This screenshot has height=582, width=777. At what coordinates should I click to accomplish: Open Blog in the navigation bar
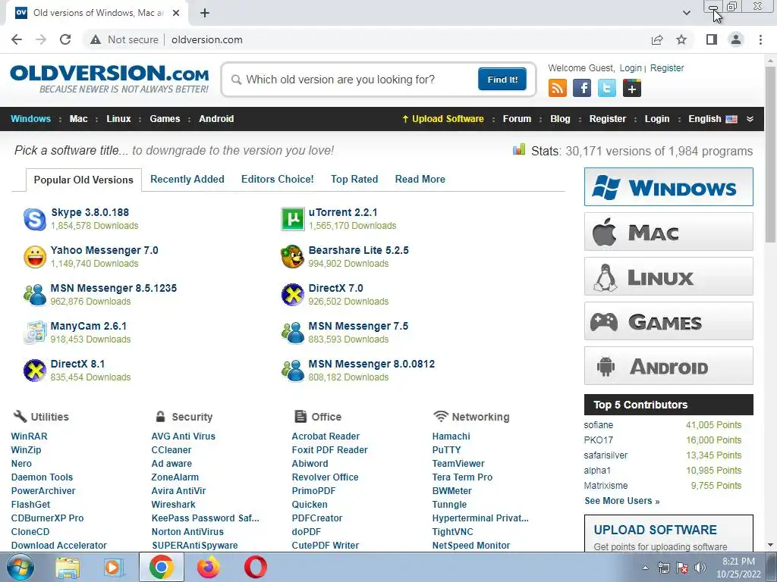tap(560, 119)
